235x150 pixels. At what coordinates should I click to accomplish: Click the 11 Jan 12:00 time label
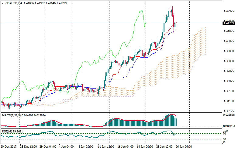[106, 147]
